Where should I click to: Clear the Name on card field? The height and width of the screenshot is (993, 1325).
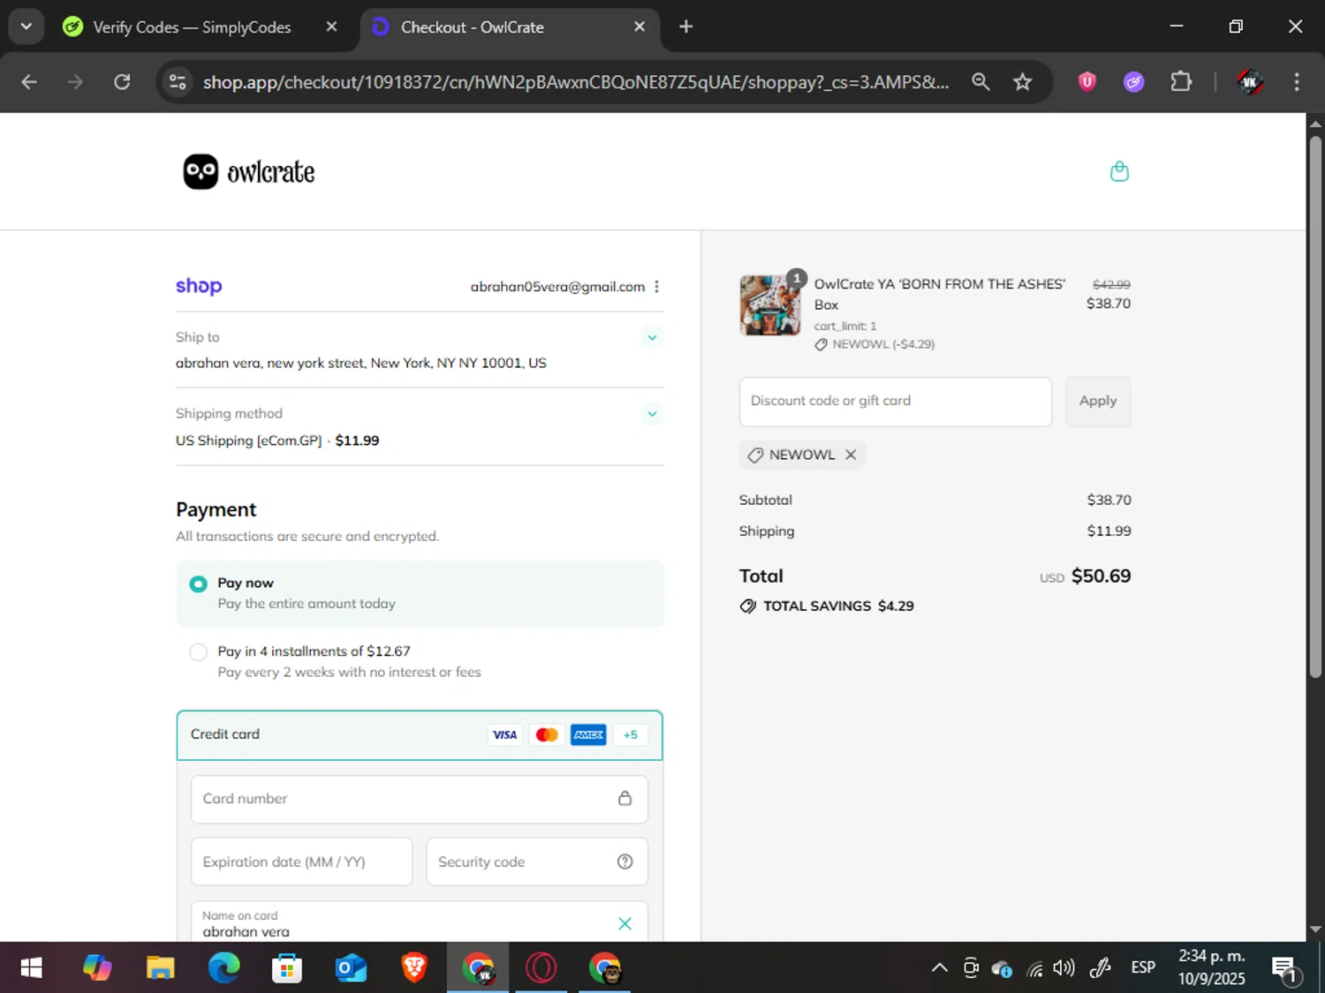point(625,923)
